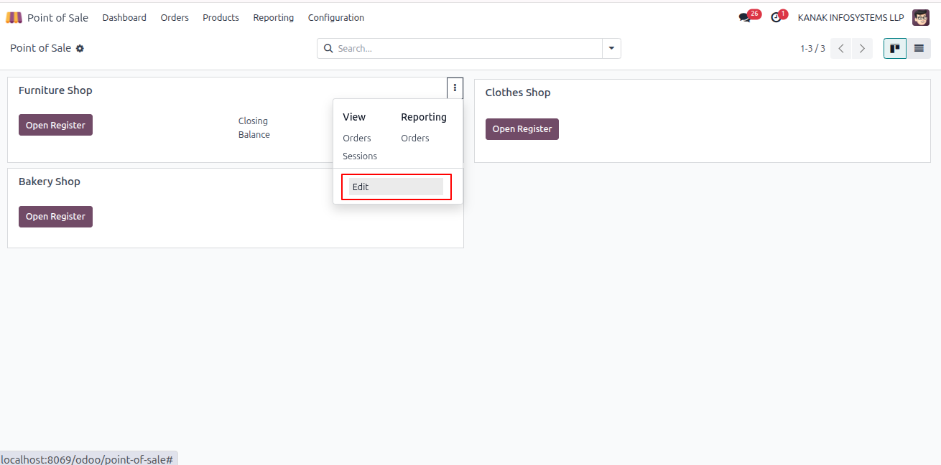Click the search magnifier icon
Viewport: 941px width, 465px height.
[x=328, y=48]
